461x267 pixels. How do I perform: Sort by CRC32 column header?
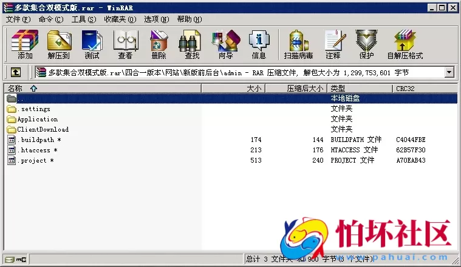click(425, 89)
